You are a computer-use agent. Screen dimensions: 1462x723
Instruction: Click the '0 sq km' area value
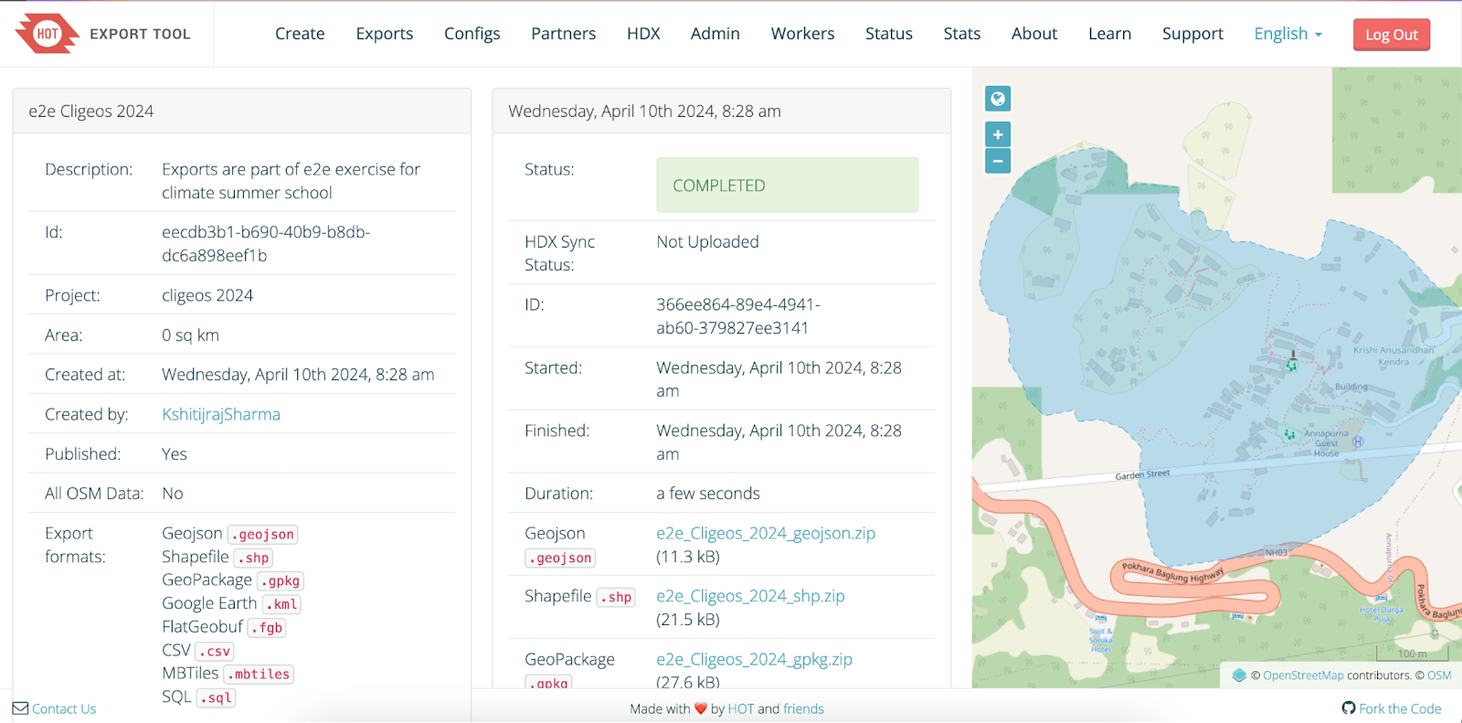pyautogui.click(x=190, y=335)
